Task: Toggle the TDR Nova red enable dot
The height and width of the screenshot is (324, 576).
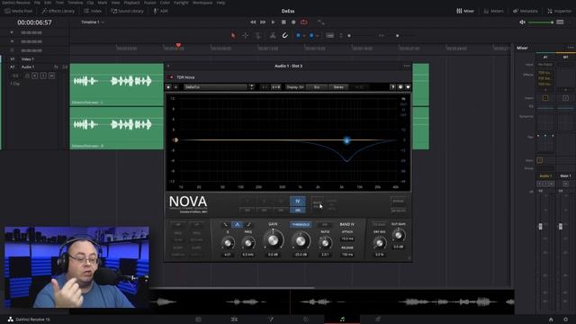Action: pos(171,77)
